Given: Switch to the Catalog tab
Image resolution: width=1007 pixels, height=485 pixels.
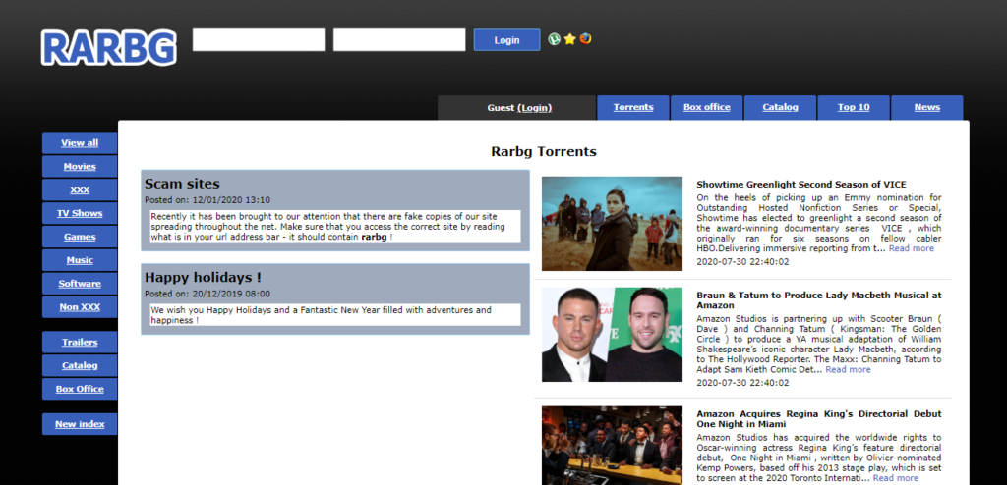Looking at the screenshot, I should [780, 107].
